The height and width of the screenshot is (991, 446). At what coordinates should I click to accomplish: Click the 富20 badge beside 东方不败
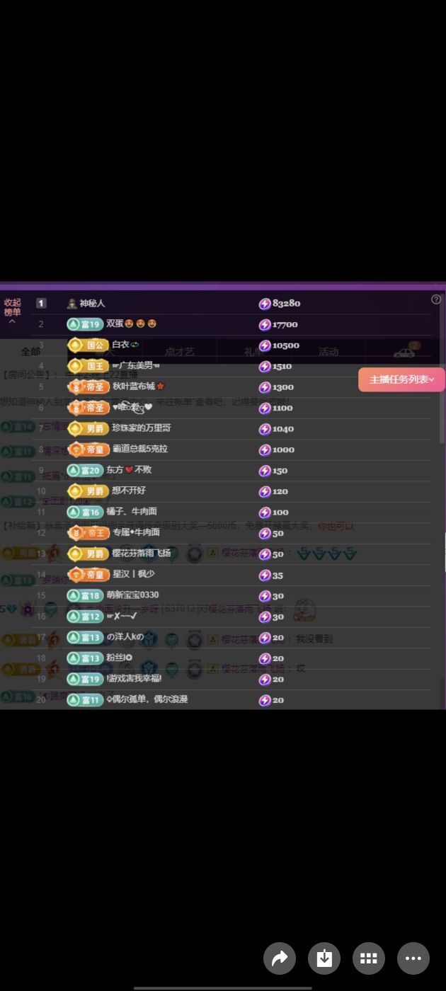coord(84,470)
